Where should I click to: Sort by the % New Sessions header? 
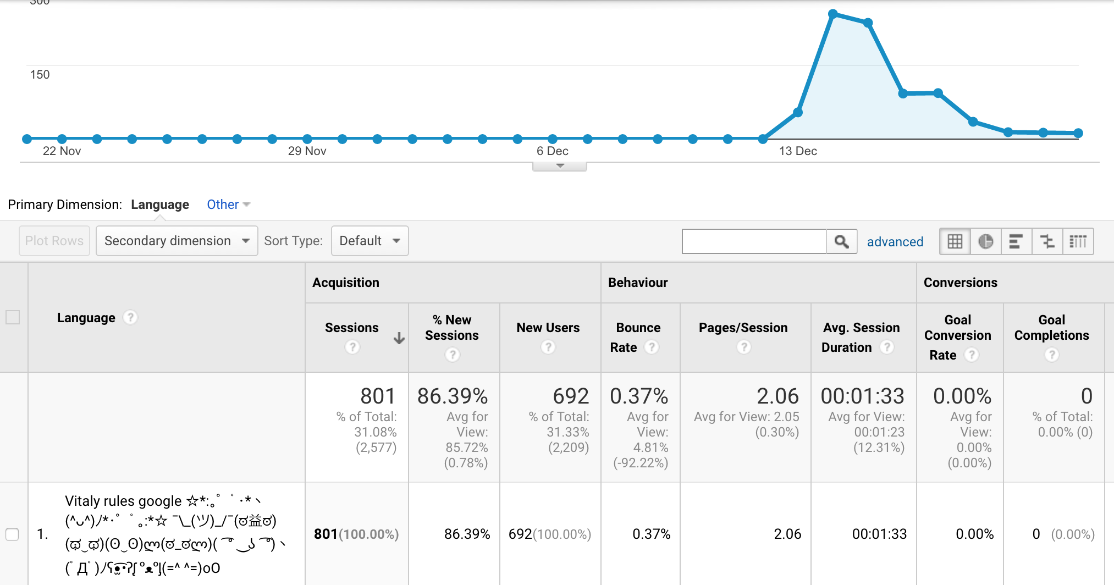point(452,328)
